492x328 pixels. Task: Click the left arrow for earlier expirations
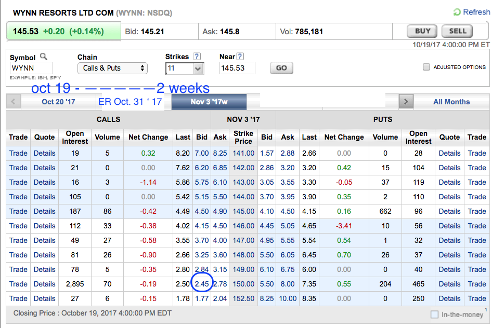coord(13,102)
